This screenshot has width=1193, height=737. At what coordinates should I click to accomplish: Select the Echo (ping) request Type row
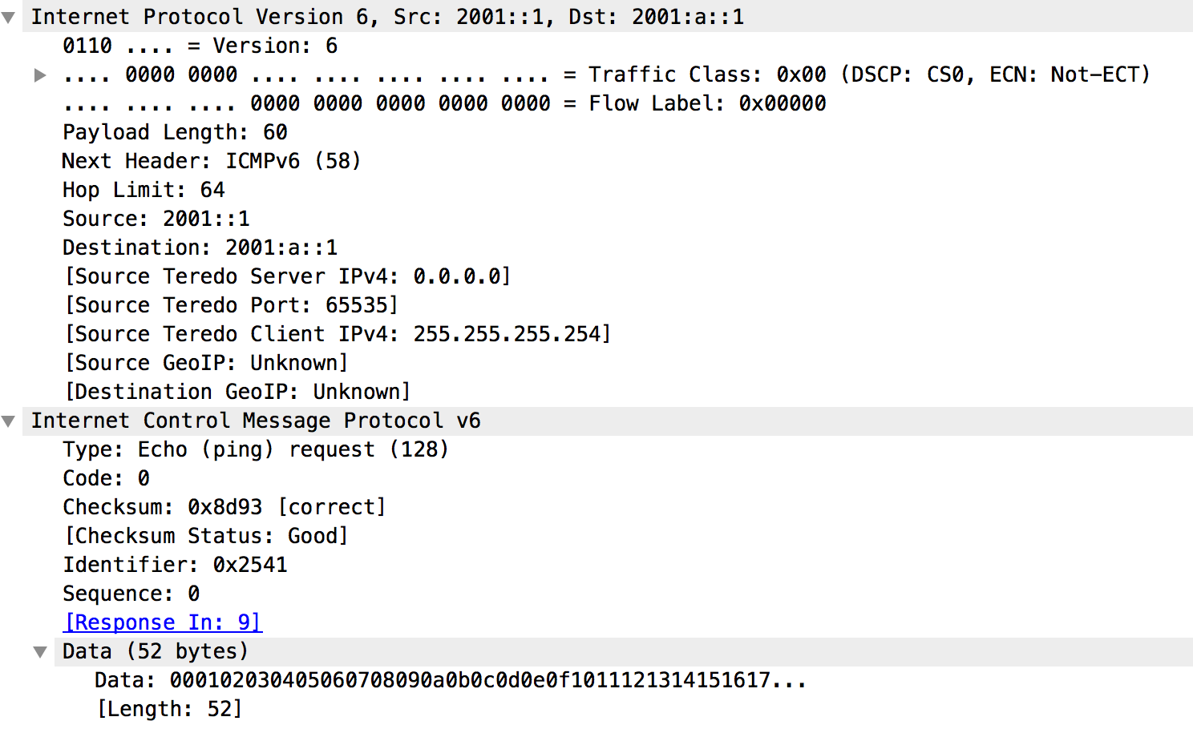point(255,449)
